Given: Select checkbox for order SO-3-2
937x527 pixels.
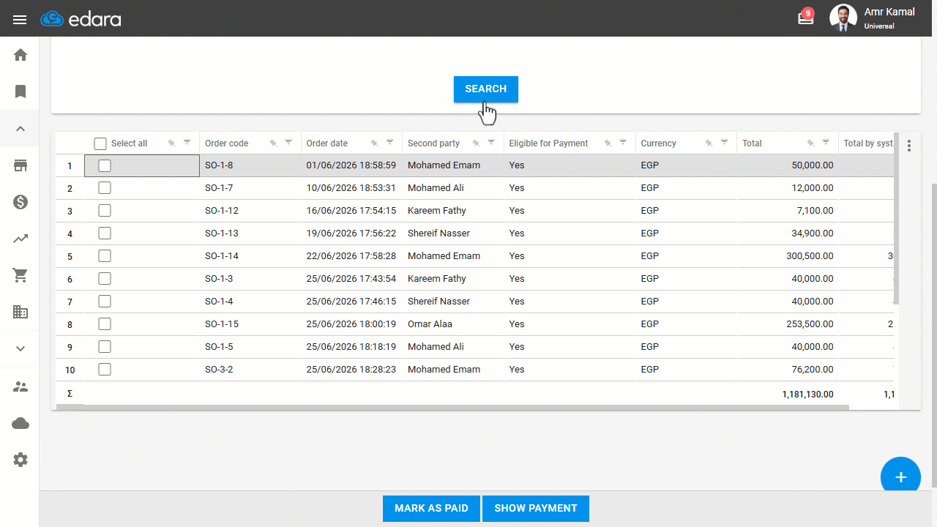Looking at the screenshot, I should coord(105,370).
